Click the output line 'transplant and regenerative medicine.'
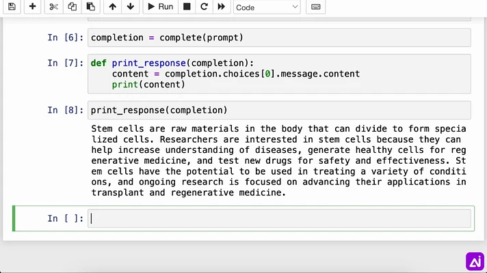Image resolution: width=487 pixels, height=273 pixels. click(188, 192)
